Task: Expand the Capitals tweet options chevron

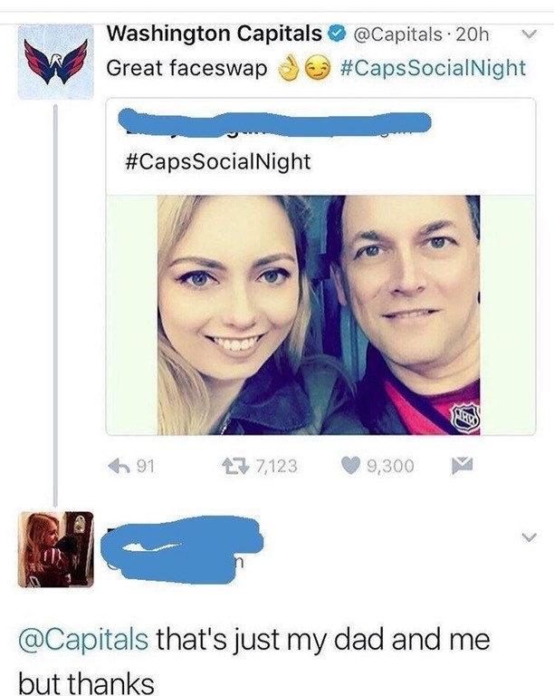Action: (530, 36)
